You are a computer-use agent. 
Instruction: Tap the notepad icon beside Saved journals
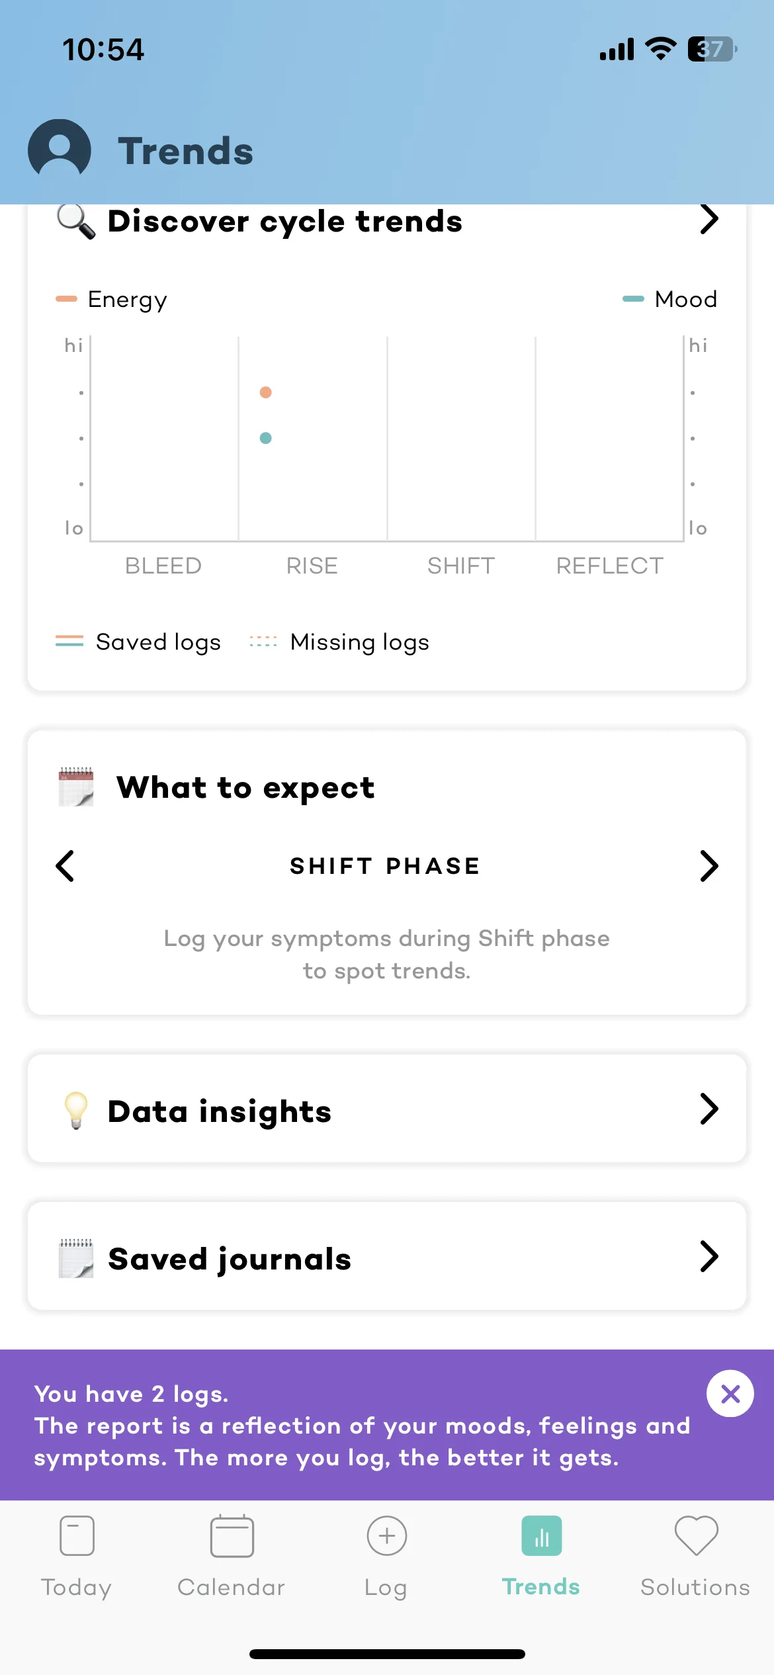tap(76, 1258)
